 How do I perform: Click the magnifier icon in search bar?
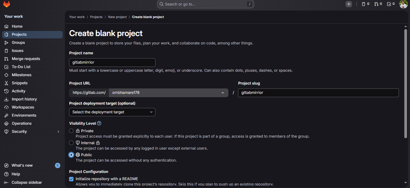click(x=161, y=4)
